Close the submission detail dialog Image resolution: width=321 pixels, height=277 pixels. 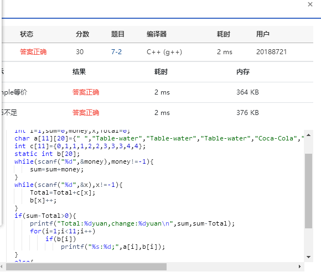coord(310,4)
